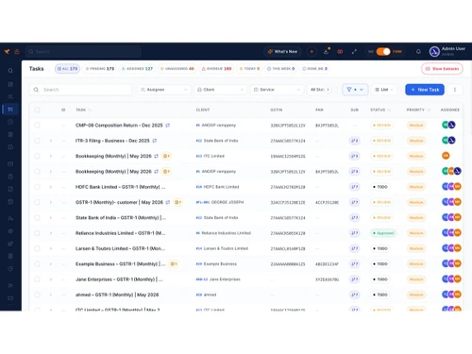This screenshot has height=354, width=472.
Task: Click the comment badge on the Example Business row
Action: click(174, 263)
